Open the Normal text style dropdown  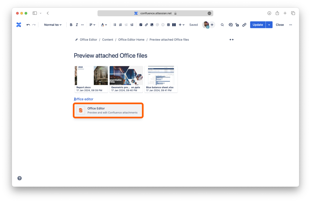pyautogui.click(x=53, y=25)
